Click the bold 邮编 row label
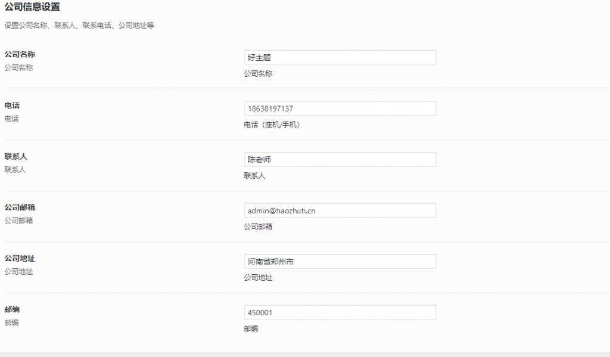The width and height of the screenshot is (610, 357). coord(12,309)
